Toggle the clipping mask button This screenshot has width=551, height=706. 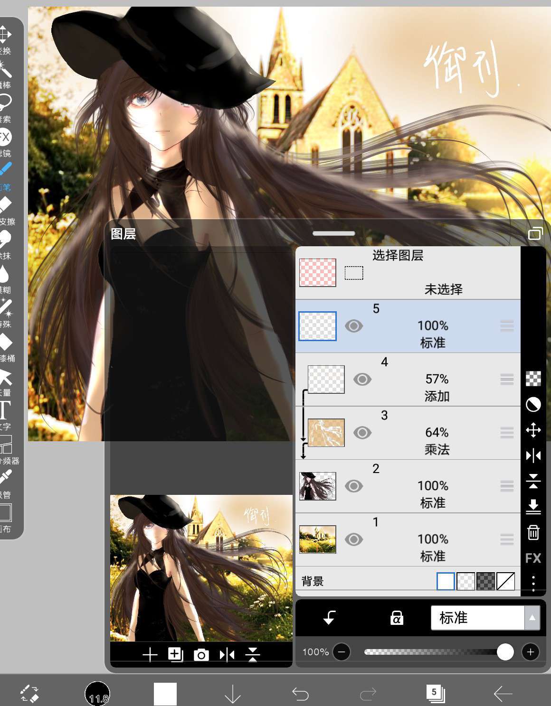tap(329, 618)
